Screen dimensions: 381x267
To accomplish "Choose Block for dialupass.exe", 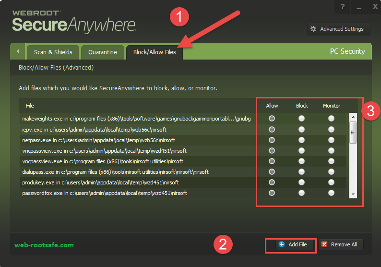I will (301, 172).
